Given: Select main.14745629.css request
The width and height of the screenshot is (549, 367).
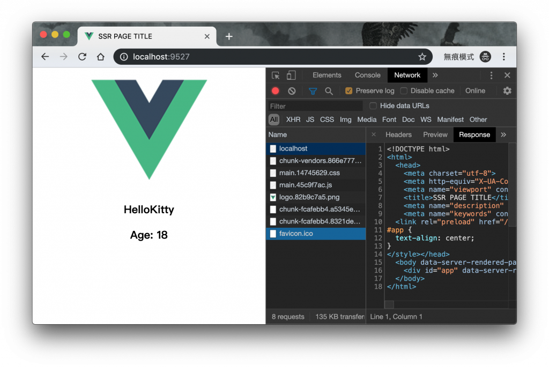Looking at the screenshot, I should (316, 173).
